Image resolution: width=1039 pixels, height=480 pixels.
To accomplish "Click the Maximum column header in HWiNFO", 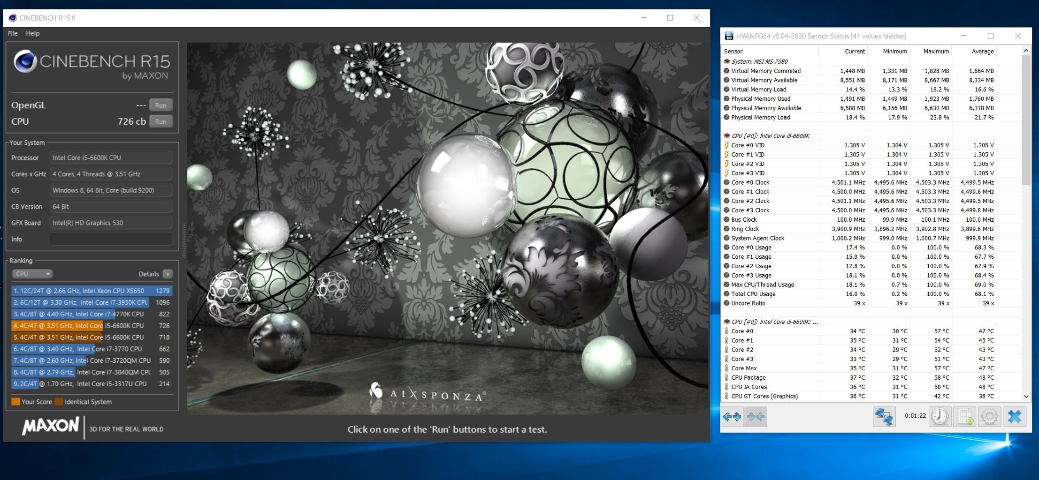I will point(931,52).
